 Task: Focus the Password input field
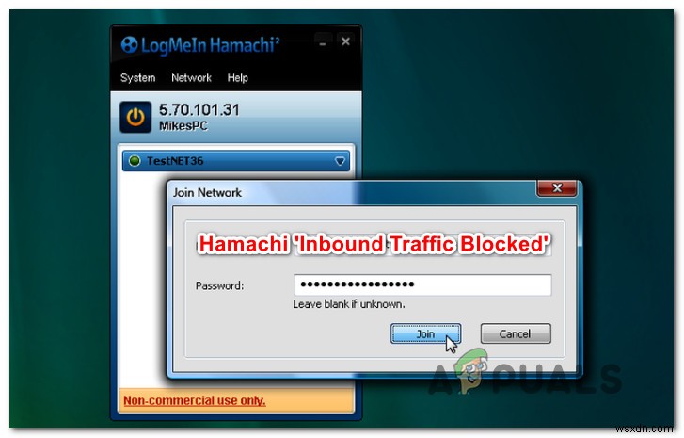[x=422, y=284]
